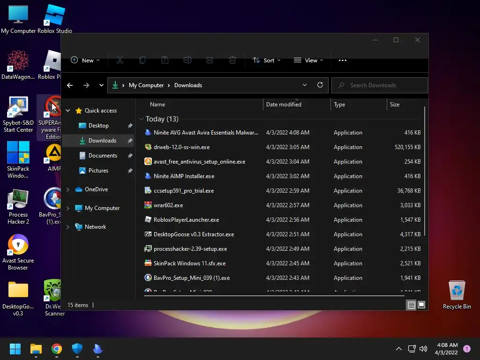Image resolution: width=480 pixels, height=360 pixels.
Task: Open File Explorer from the taskbar
Action: click(36, 349)
